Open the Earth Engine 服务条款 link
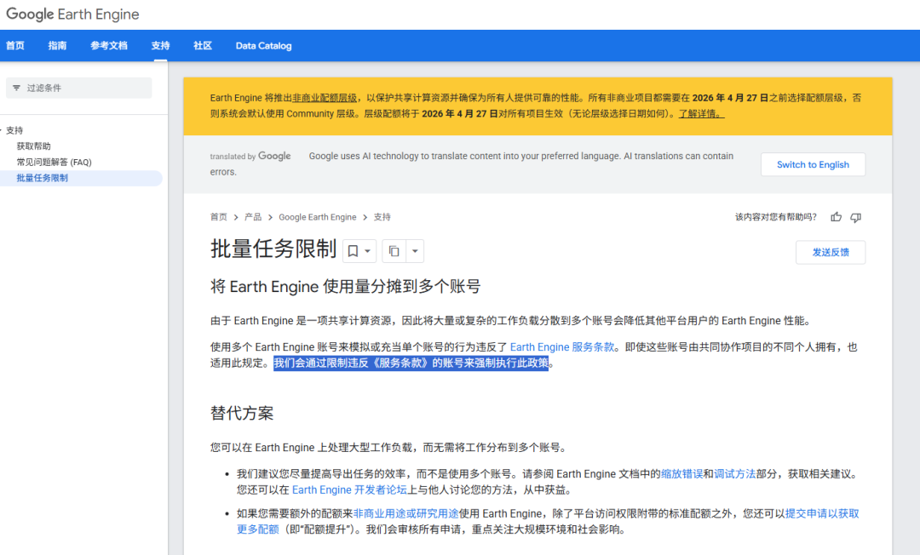920x555 pixels. click(562, 347)
